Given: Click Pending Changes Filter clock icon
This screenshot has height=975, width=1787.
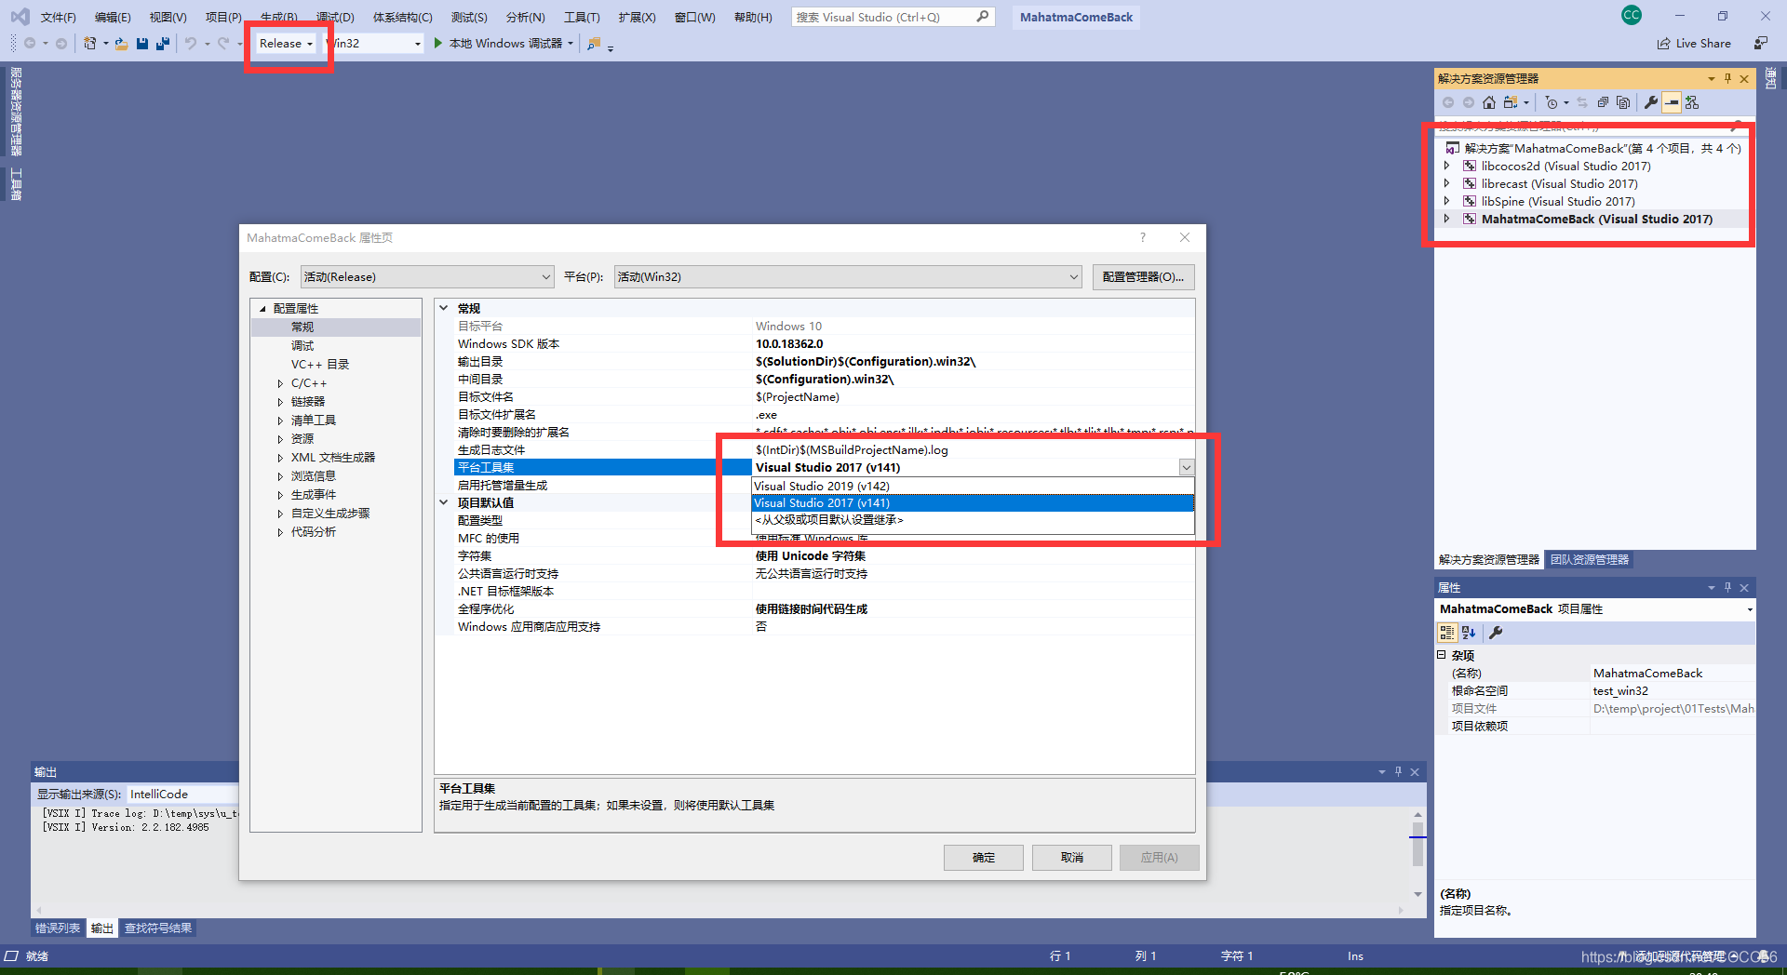Looking at the screenshot, I should [x=1551, y=102].
